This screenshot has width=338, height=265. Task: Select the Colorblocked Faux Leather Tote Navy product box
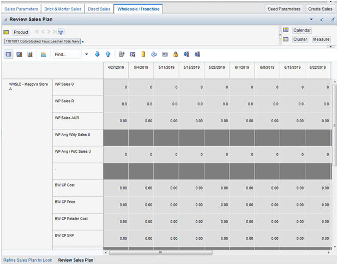pyautogui.click(x=43, y=41)
